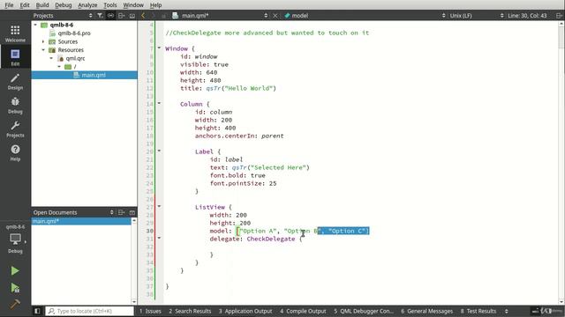The image size is (565, 317).
Task: Fold the Window code block
Action: pyautogui.click(x=159, y=48)
